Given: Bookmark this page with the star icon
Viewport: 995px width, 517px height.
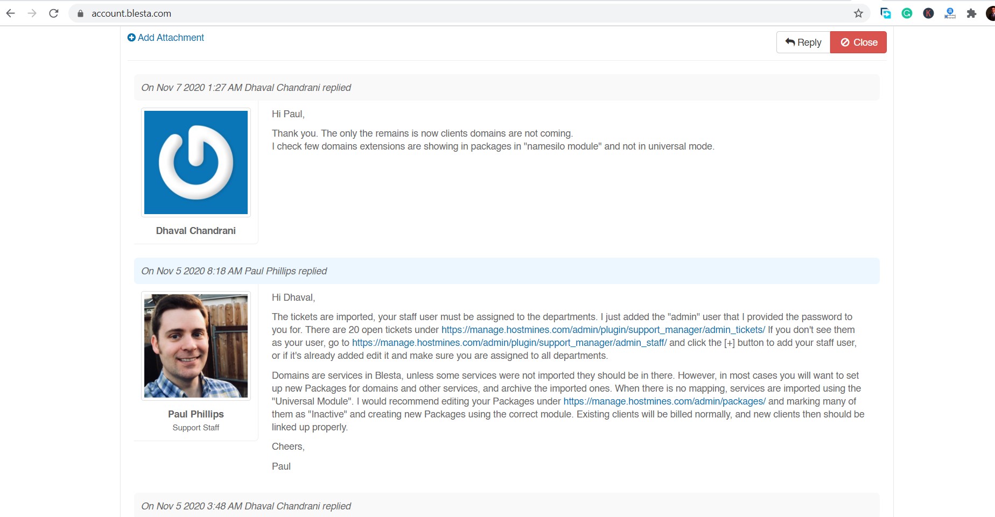Looking at the screenshot, I should (858, 13).
